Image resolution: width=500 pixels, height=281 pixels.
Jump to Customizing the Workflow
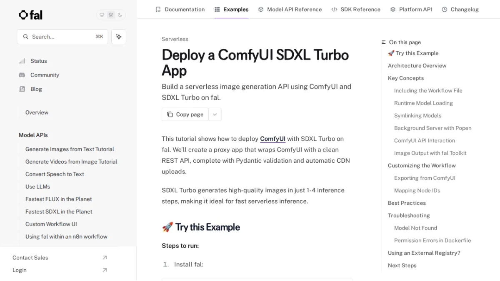click(x=422, y=166)
